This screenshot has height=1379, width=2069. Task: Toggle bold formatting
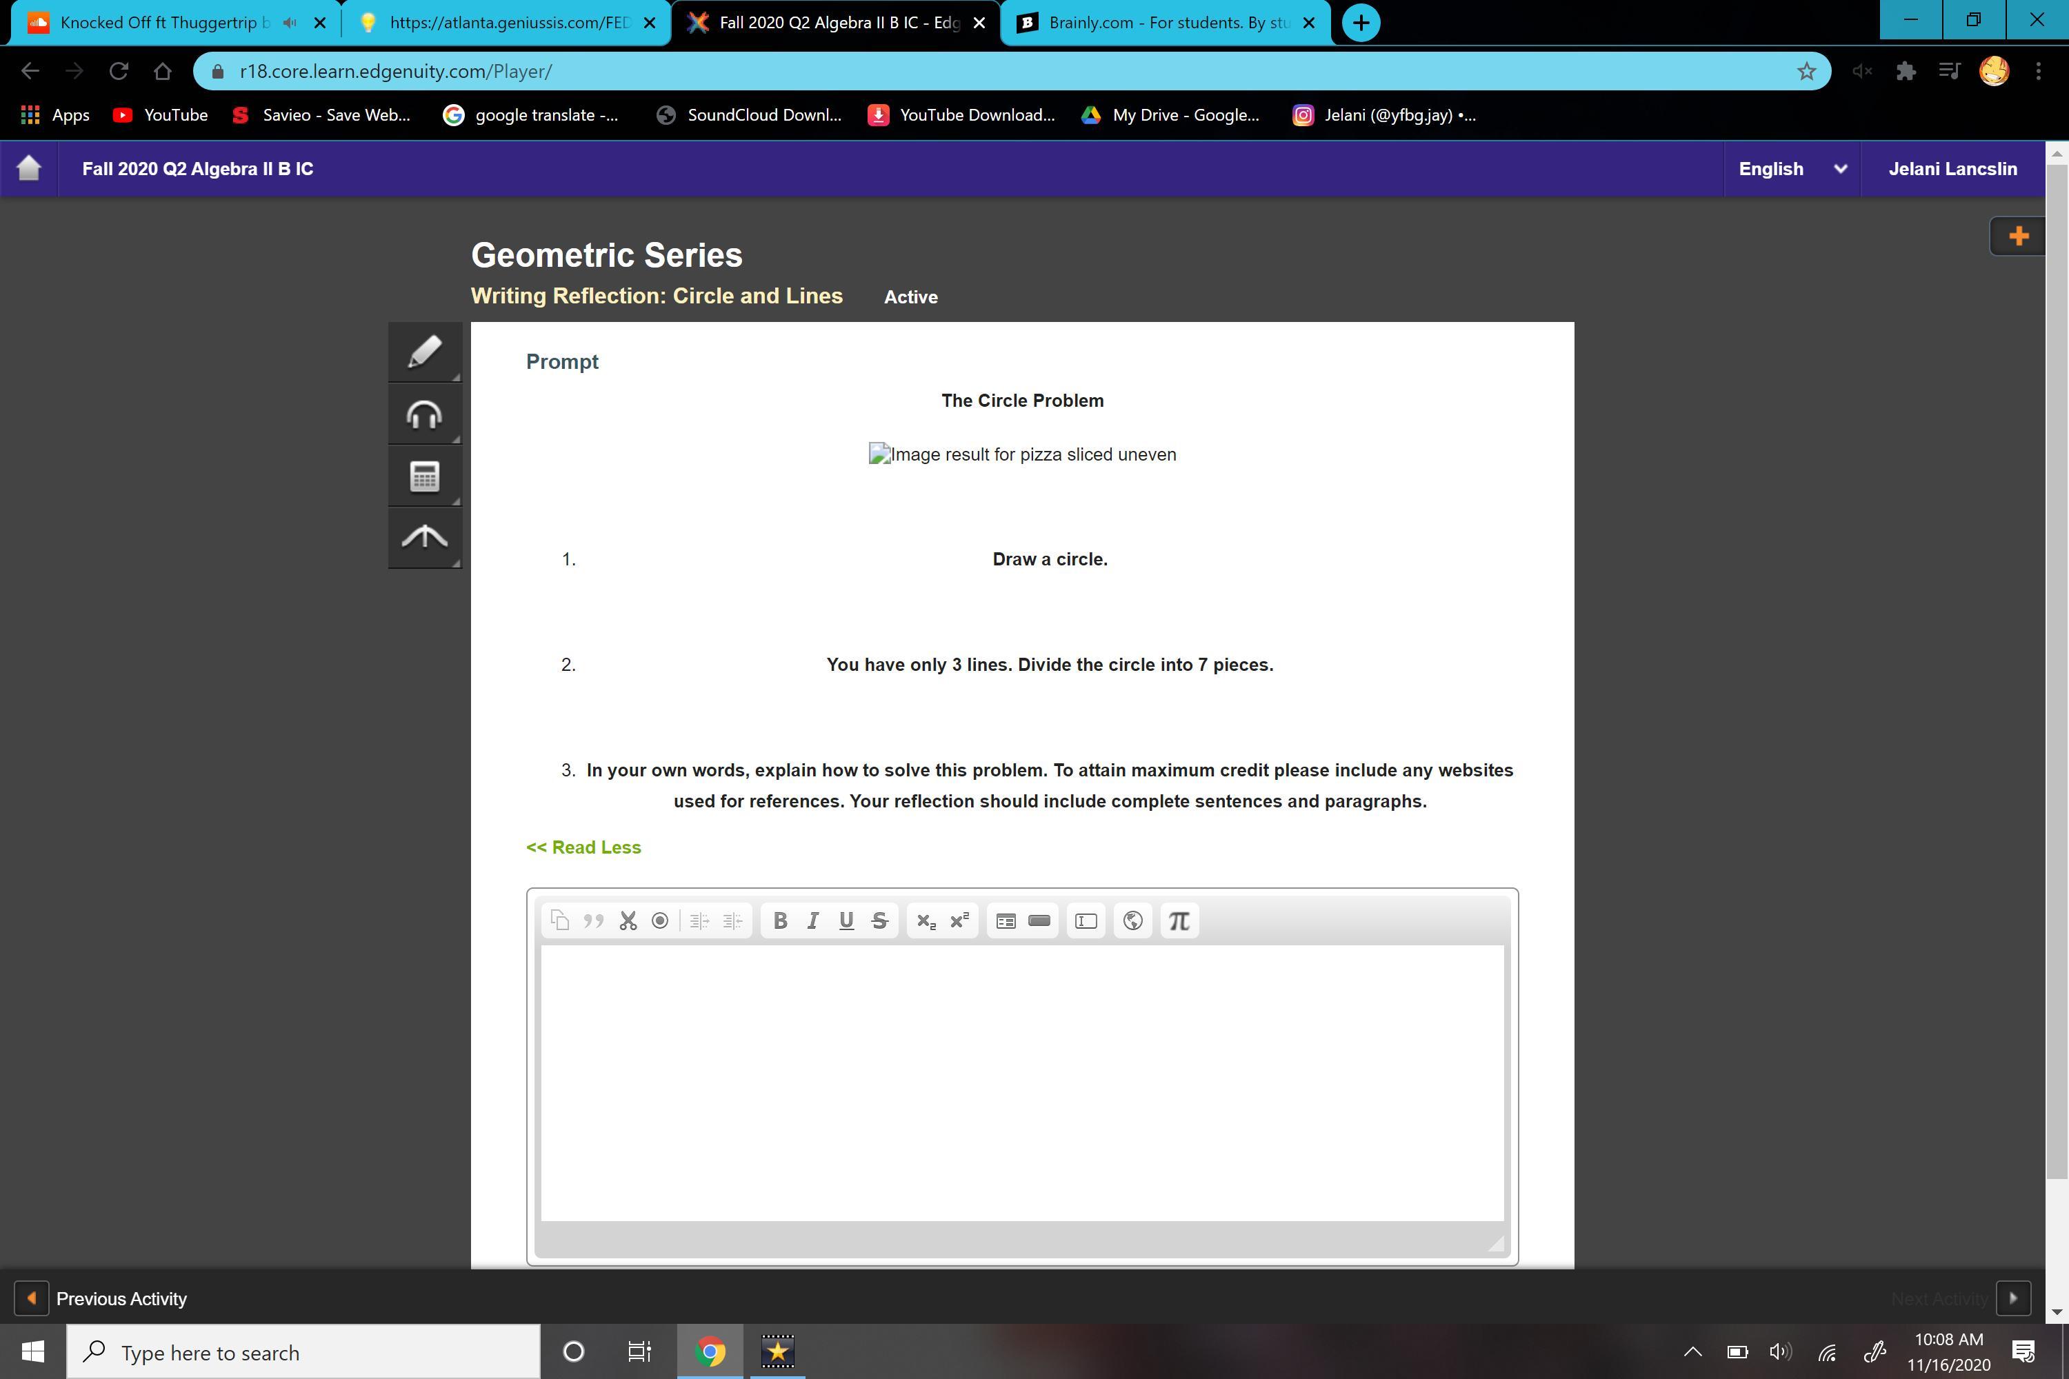click(x=779, y=920)
